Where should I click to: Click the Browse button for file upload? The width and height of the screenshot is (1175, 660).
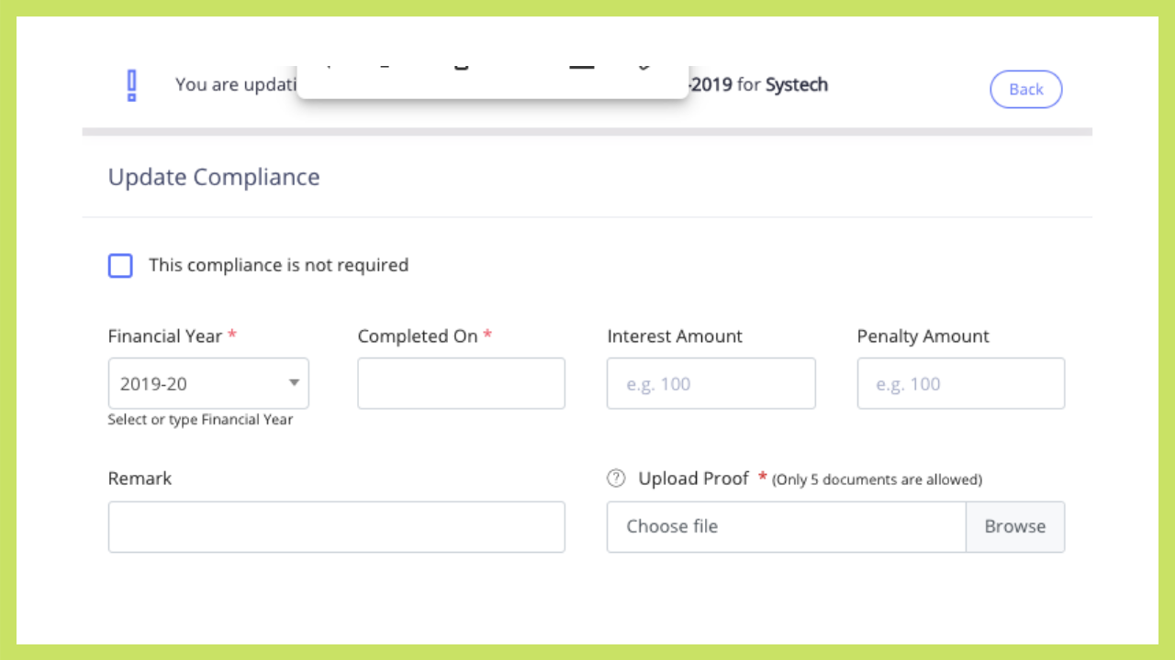pos(1014,527)
